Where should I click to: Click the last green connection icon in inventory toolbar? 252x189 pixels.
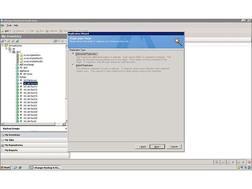(17, 41)
